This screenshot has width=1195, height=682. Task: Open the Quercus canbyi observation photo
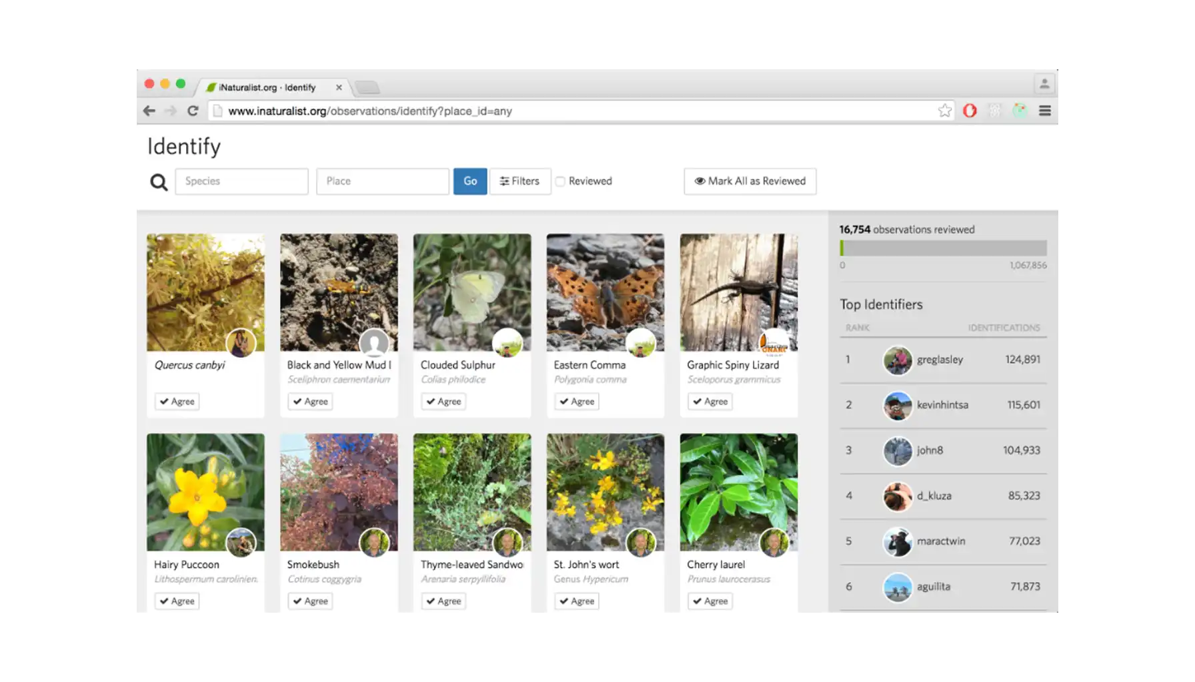point(205,292)
